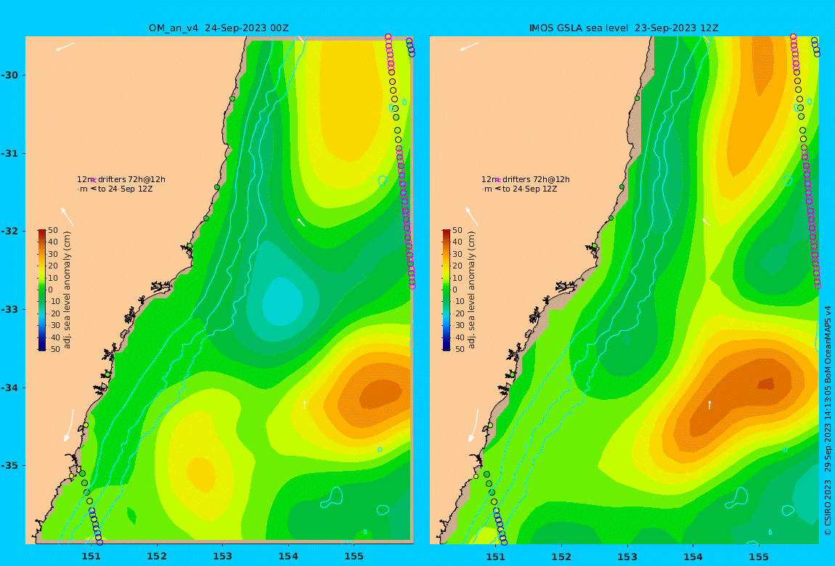Viewport: 835px width, 566px height.
Task: Click the title 'OM_an_v4 24-Sep-2023 00Z'
Action: (x=219, y=28)
